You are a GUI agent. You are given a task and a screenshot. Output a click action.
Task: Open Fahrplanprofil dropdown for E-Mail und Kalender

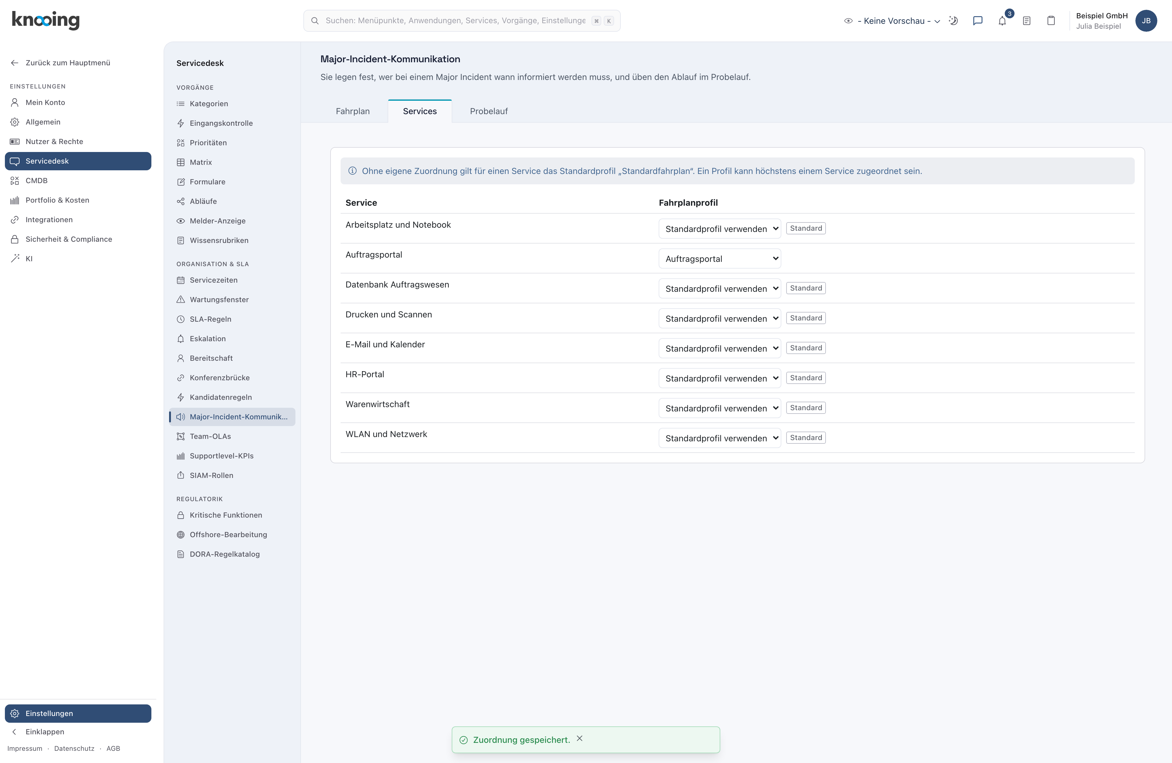click(x=719, y=348)
